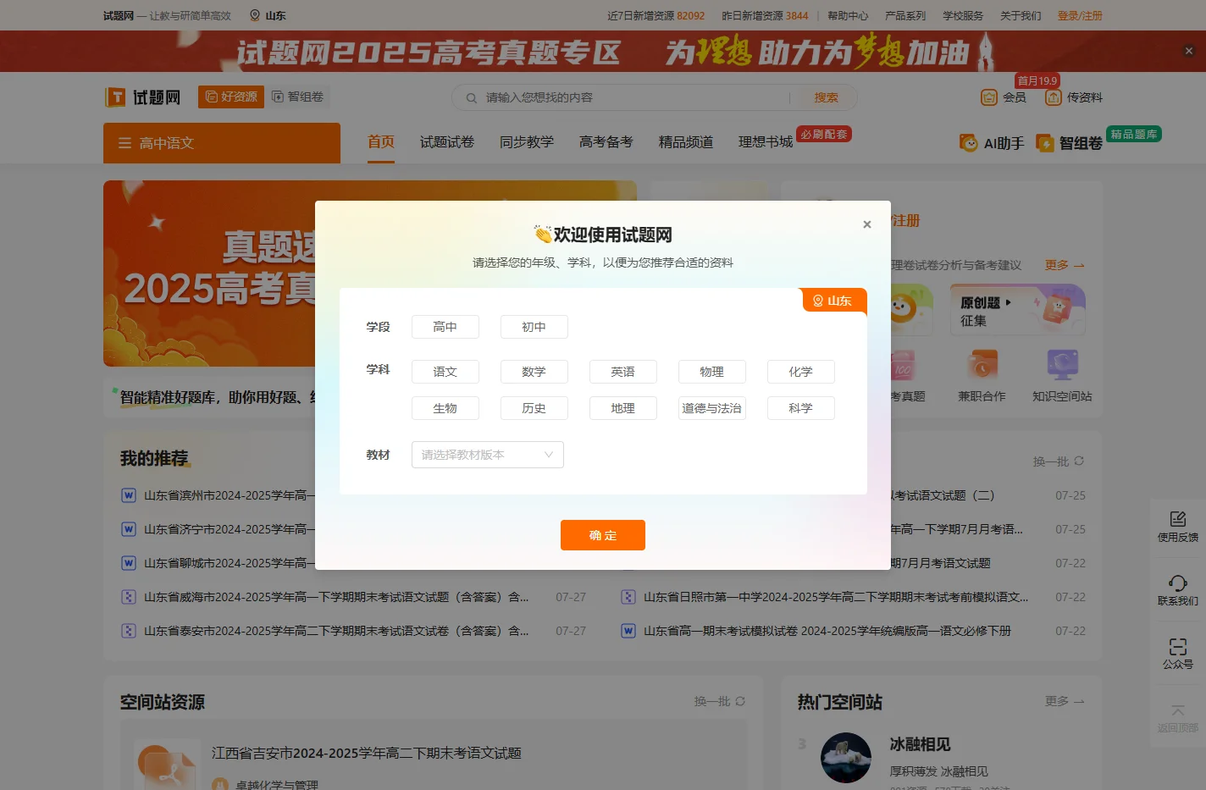The image size is (1206, 790).
Task: Open 公众号 QR sidebar icon
Action: (x=1178, y=654)
